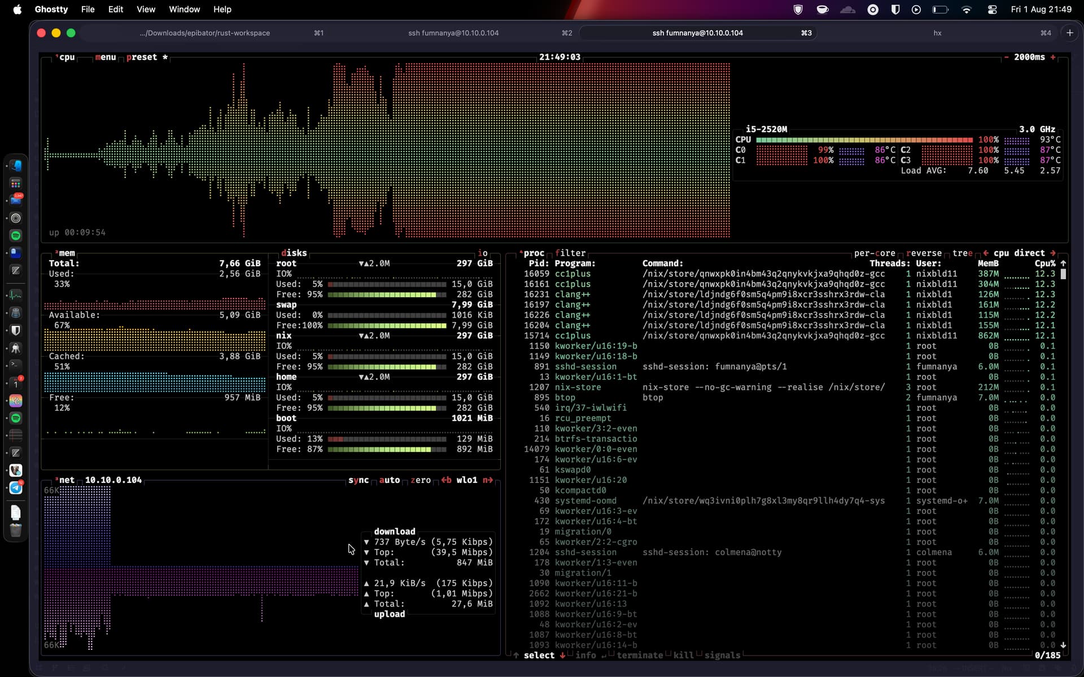Image resolution: width=1084 pixels, height=677 pixels.
Task: Switch to next network interface
Action: pos(488,480)
